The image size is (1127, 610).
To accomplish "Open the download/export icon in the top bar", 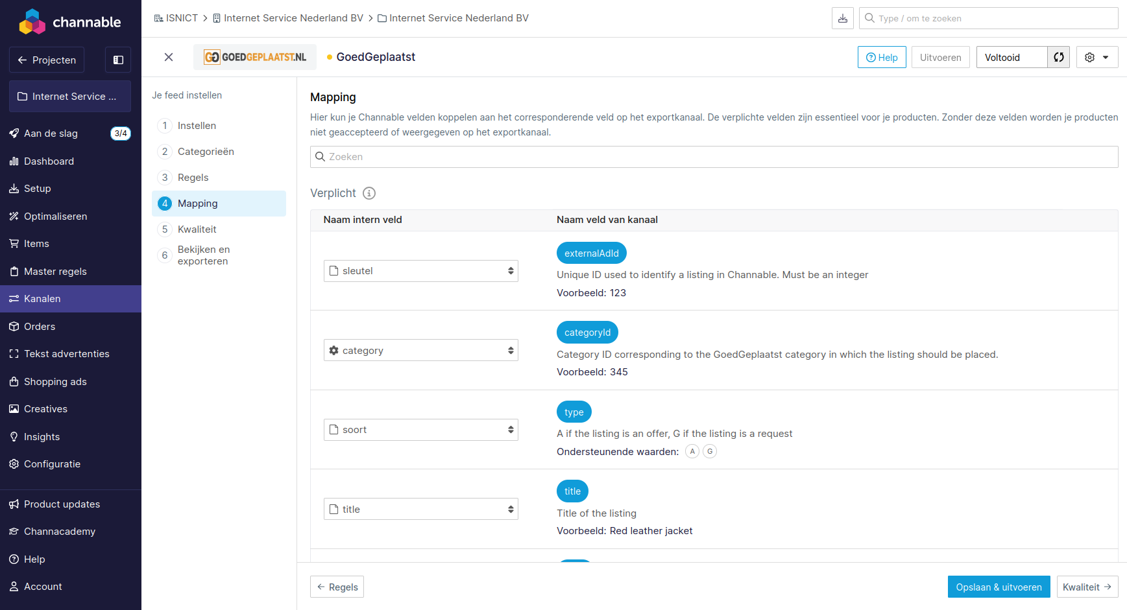I will (842, 18).
